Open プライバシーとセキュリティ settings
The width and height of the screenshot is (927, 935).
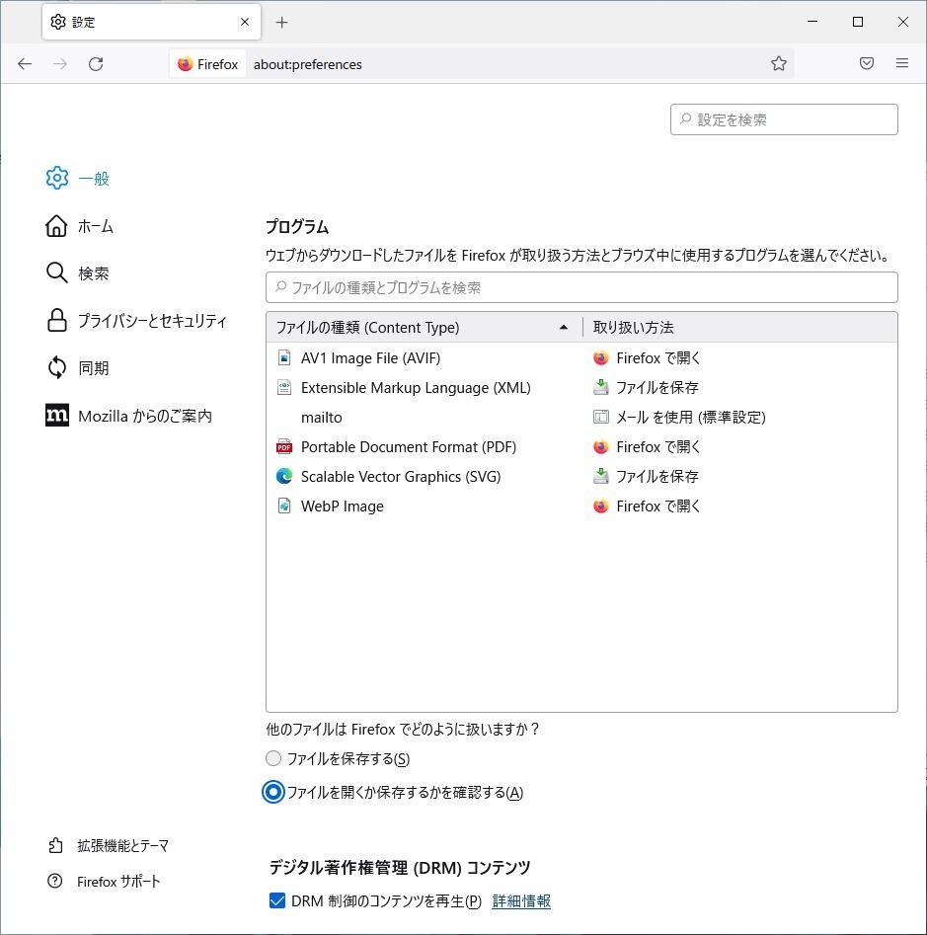[136, 321]
